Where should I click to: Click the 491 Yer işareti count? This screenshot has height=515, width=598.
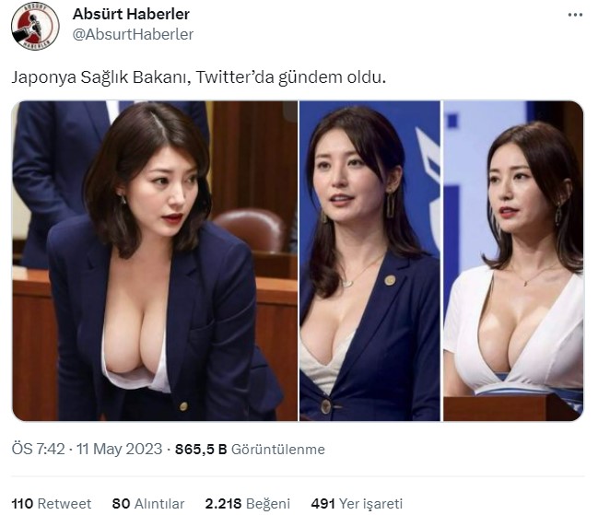coord(357,504)
